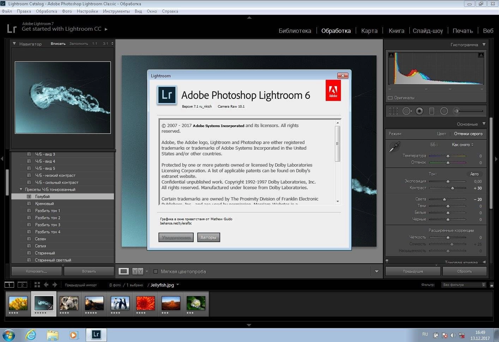
Task: Click the Lr icon in About dialog
Action: point(167,95)
